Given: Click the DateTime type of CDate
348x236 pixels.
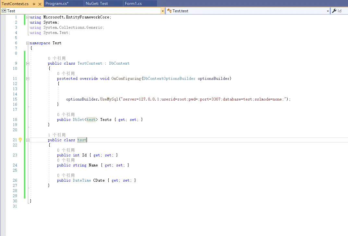Looking at the screenshot, I should pyautogui.click(x=82, y=180).
